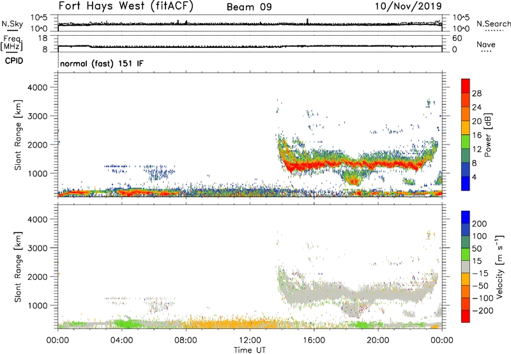The width and height of the screenshot is (511, 354).
Task: Click the '28' label on power scale
Action: (x=477, y=93)
